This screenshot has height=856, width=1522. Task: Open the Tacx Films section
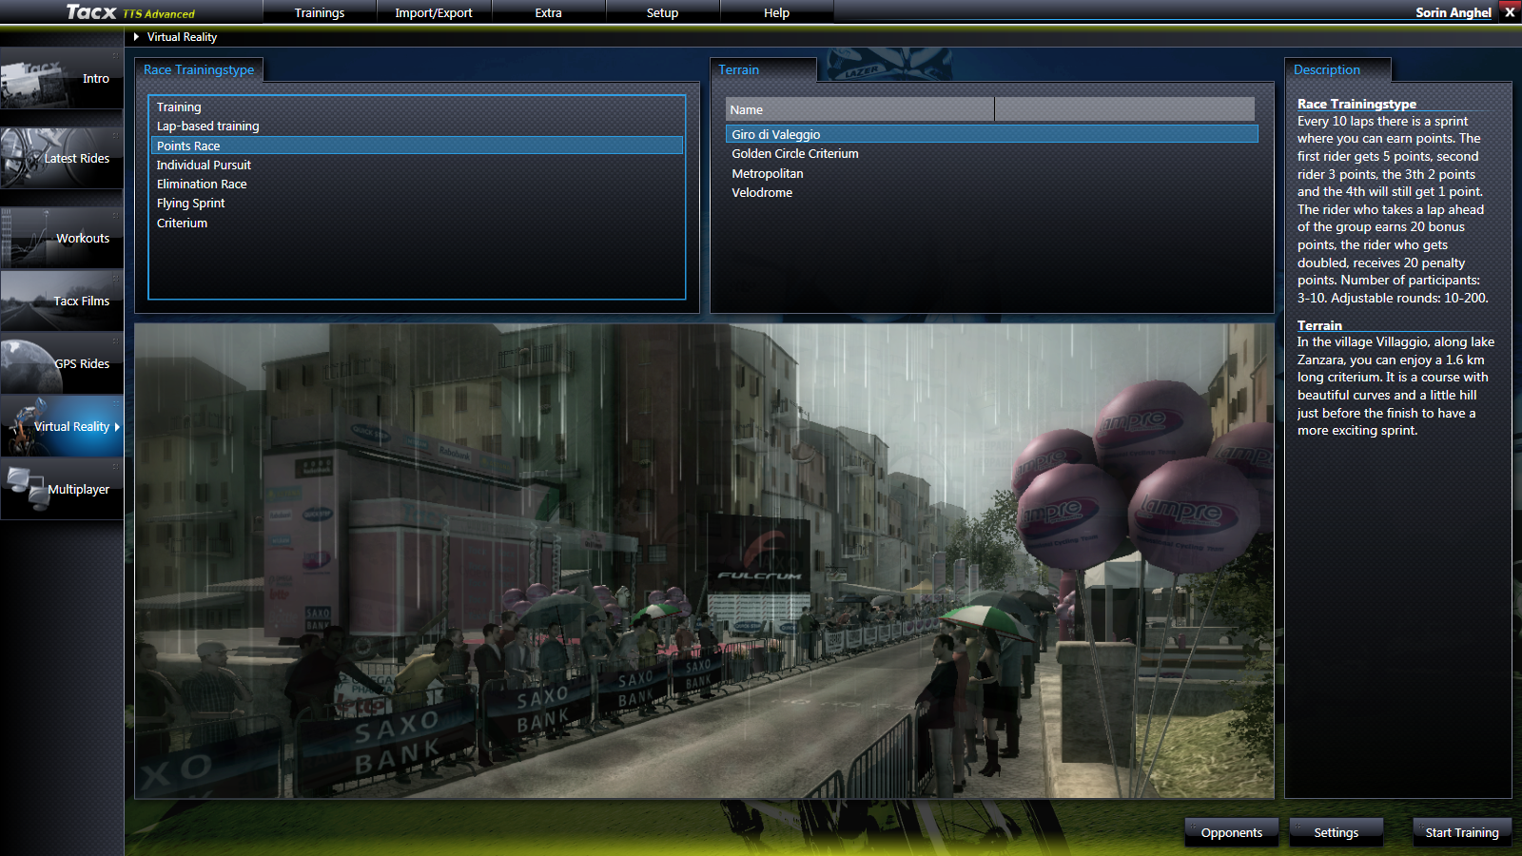(x=62, y=301)
